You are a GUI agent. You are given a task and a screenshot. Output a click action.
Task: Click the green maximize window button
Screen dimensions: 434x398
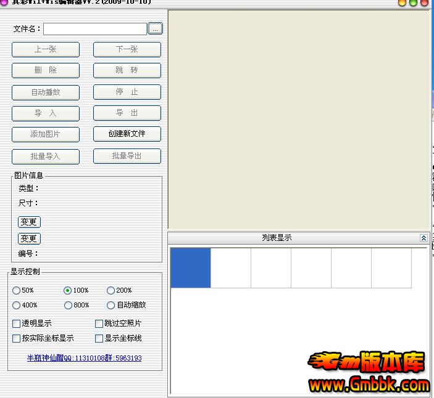413,2
